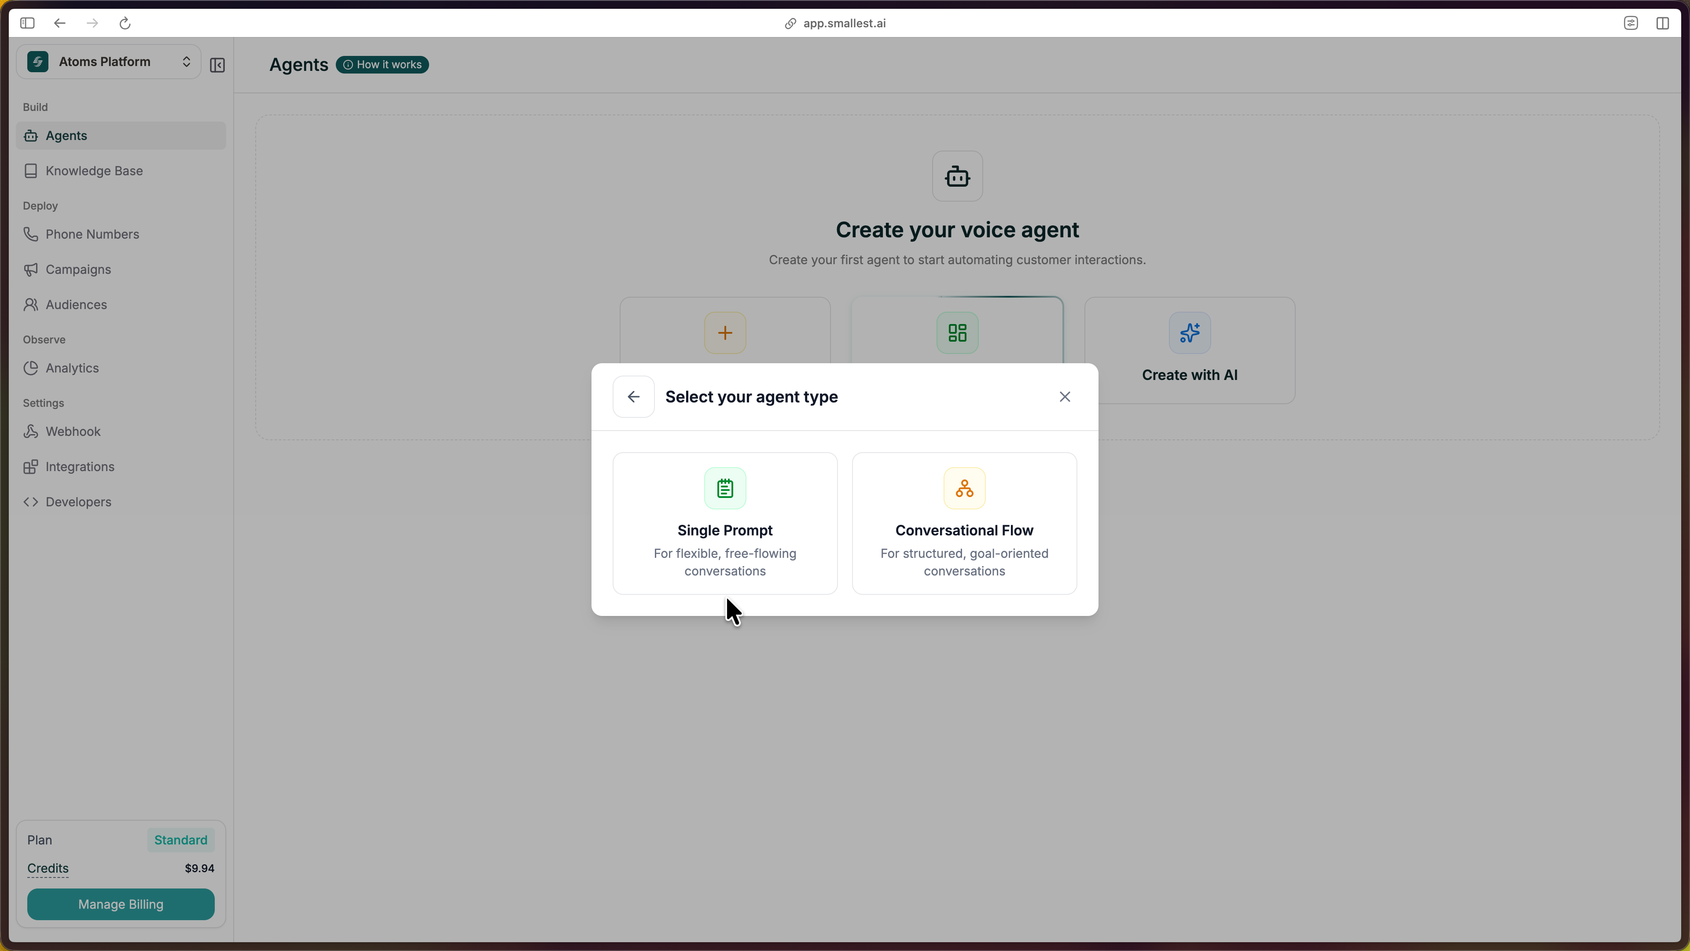This screenshot has height=951, width=1690.
Task: Select the Integrations icon
Action: coord(31,467)
